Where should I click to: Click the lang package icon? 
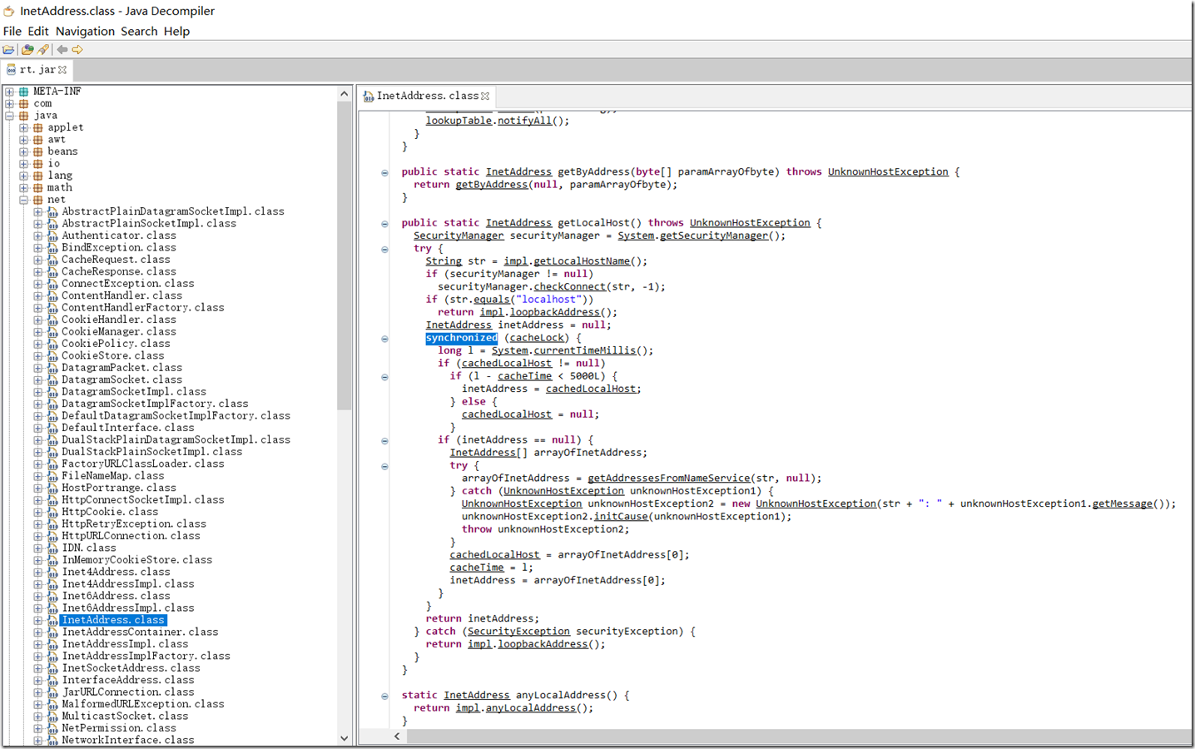click(38, 176)
